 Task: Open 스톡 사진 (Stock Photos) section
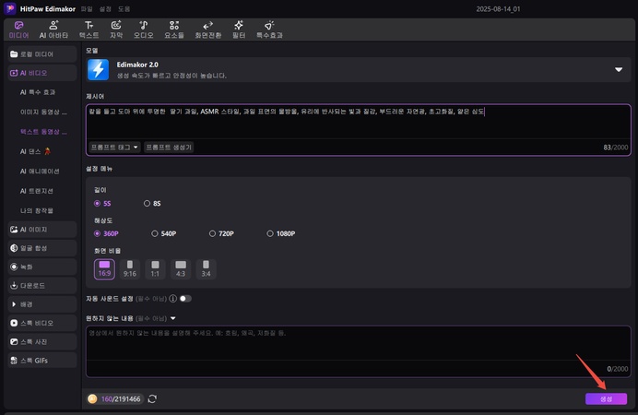(x=41, y=342)
